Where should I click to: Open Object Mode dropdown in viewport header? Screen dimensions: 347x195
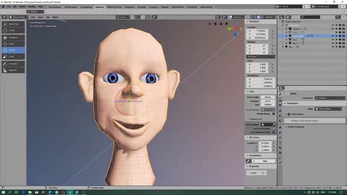click(x=18, y=17)
